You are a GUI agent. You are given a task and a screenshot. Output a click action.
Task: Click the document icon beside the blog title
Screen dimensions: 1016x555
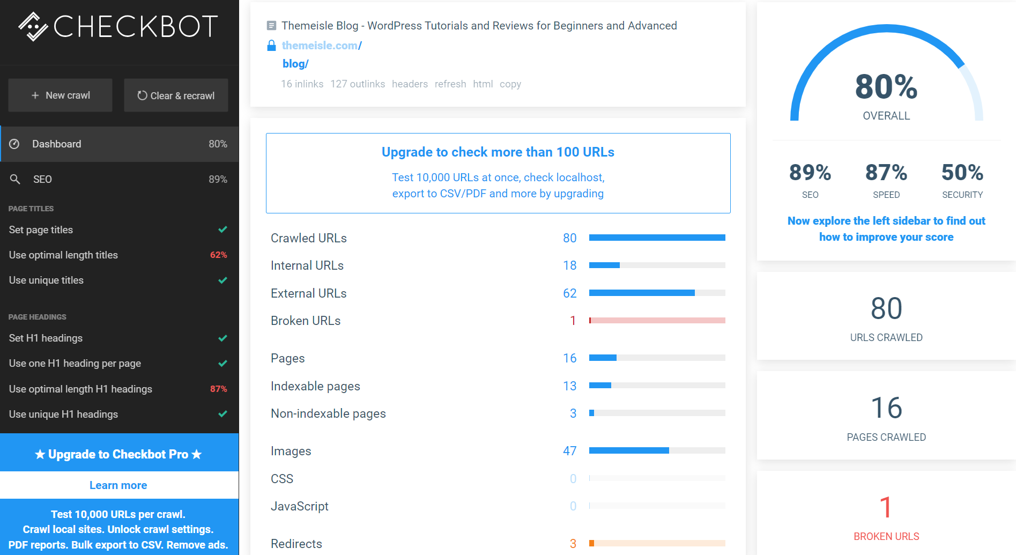(x=271, y=25)
